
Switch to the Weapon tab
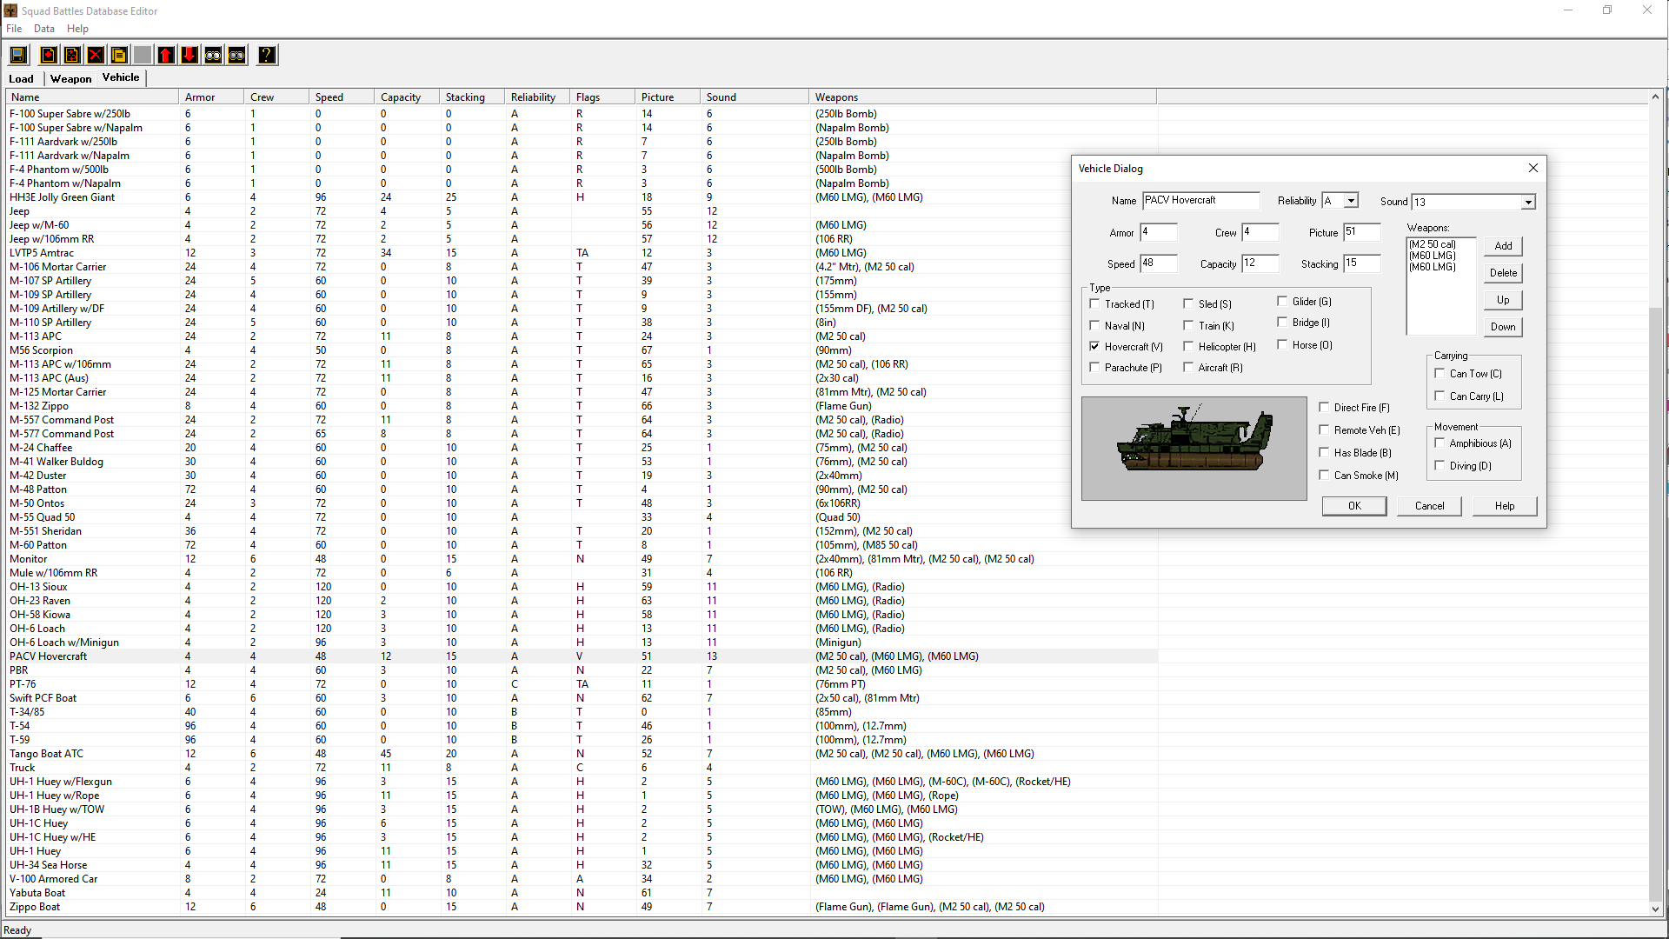(70, 79)
